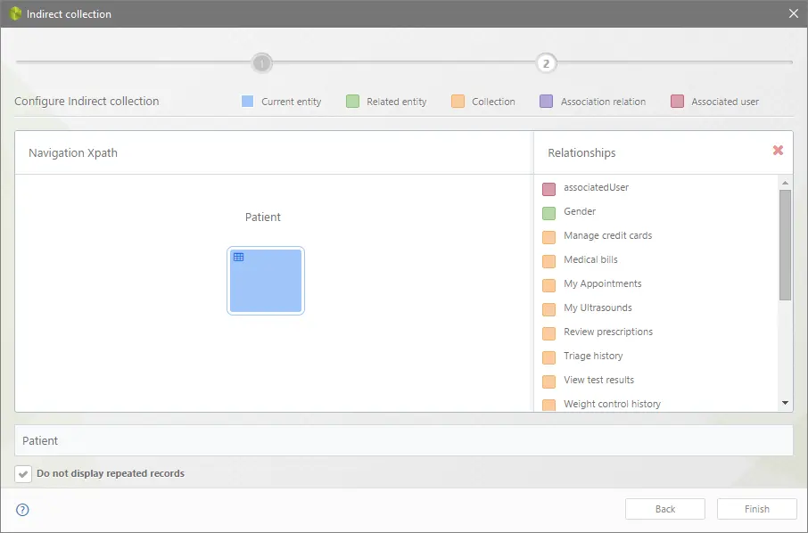This screenshot has width=808, height=533.
Task: Select Review prescriptions relationship
Action: [x=608, y=332]
